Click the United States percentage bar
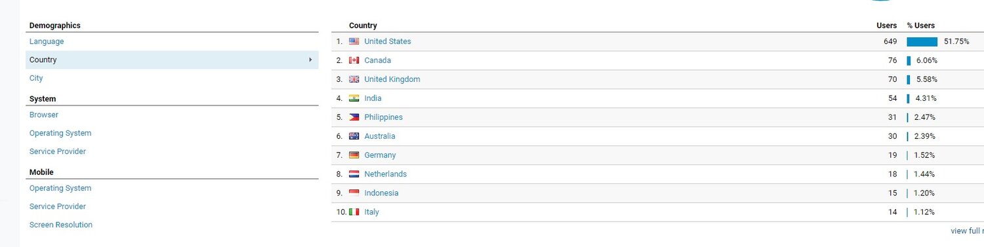This screenshot has width=984, height=247. pos(922,42)
